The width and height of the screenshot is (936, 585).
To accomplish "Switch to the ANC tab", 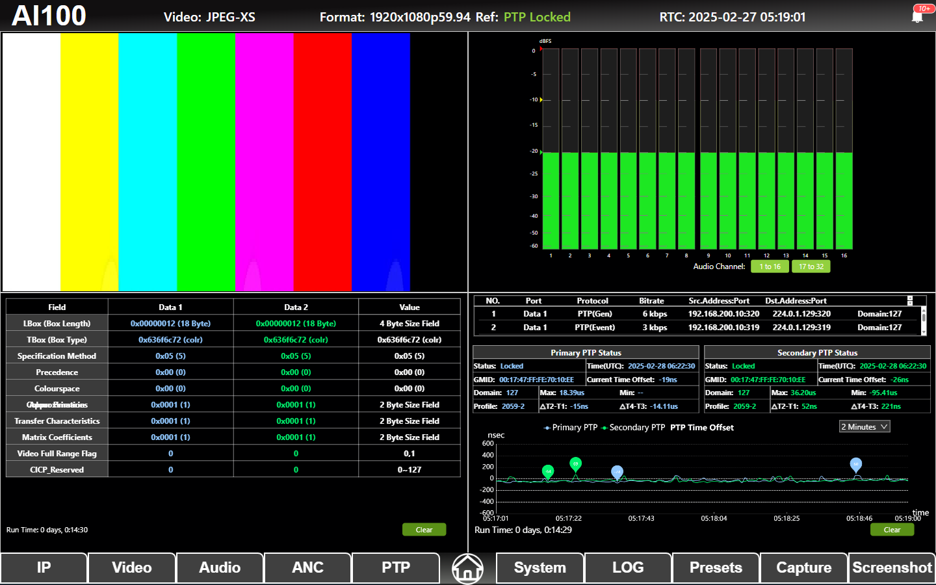I will (x=307, y=567).
